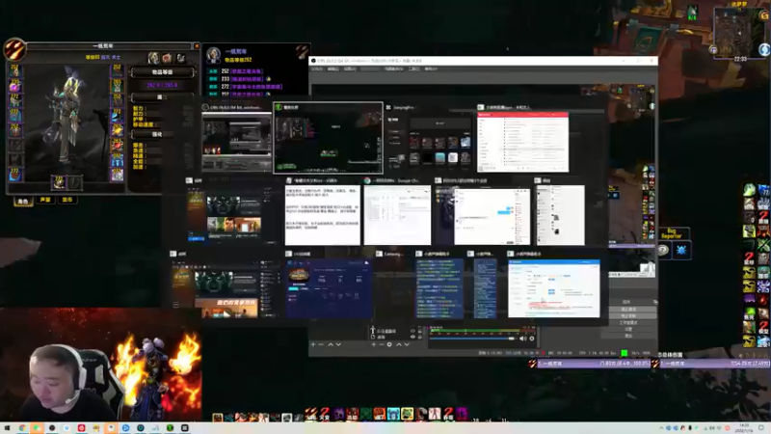Add a new scene in OBS scenes list
This screenshot has height=434, width=771.
point(313,344)
